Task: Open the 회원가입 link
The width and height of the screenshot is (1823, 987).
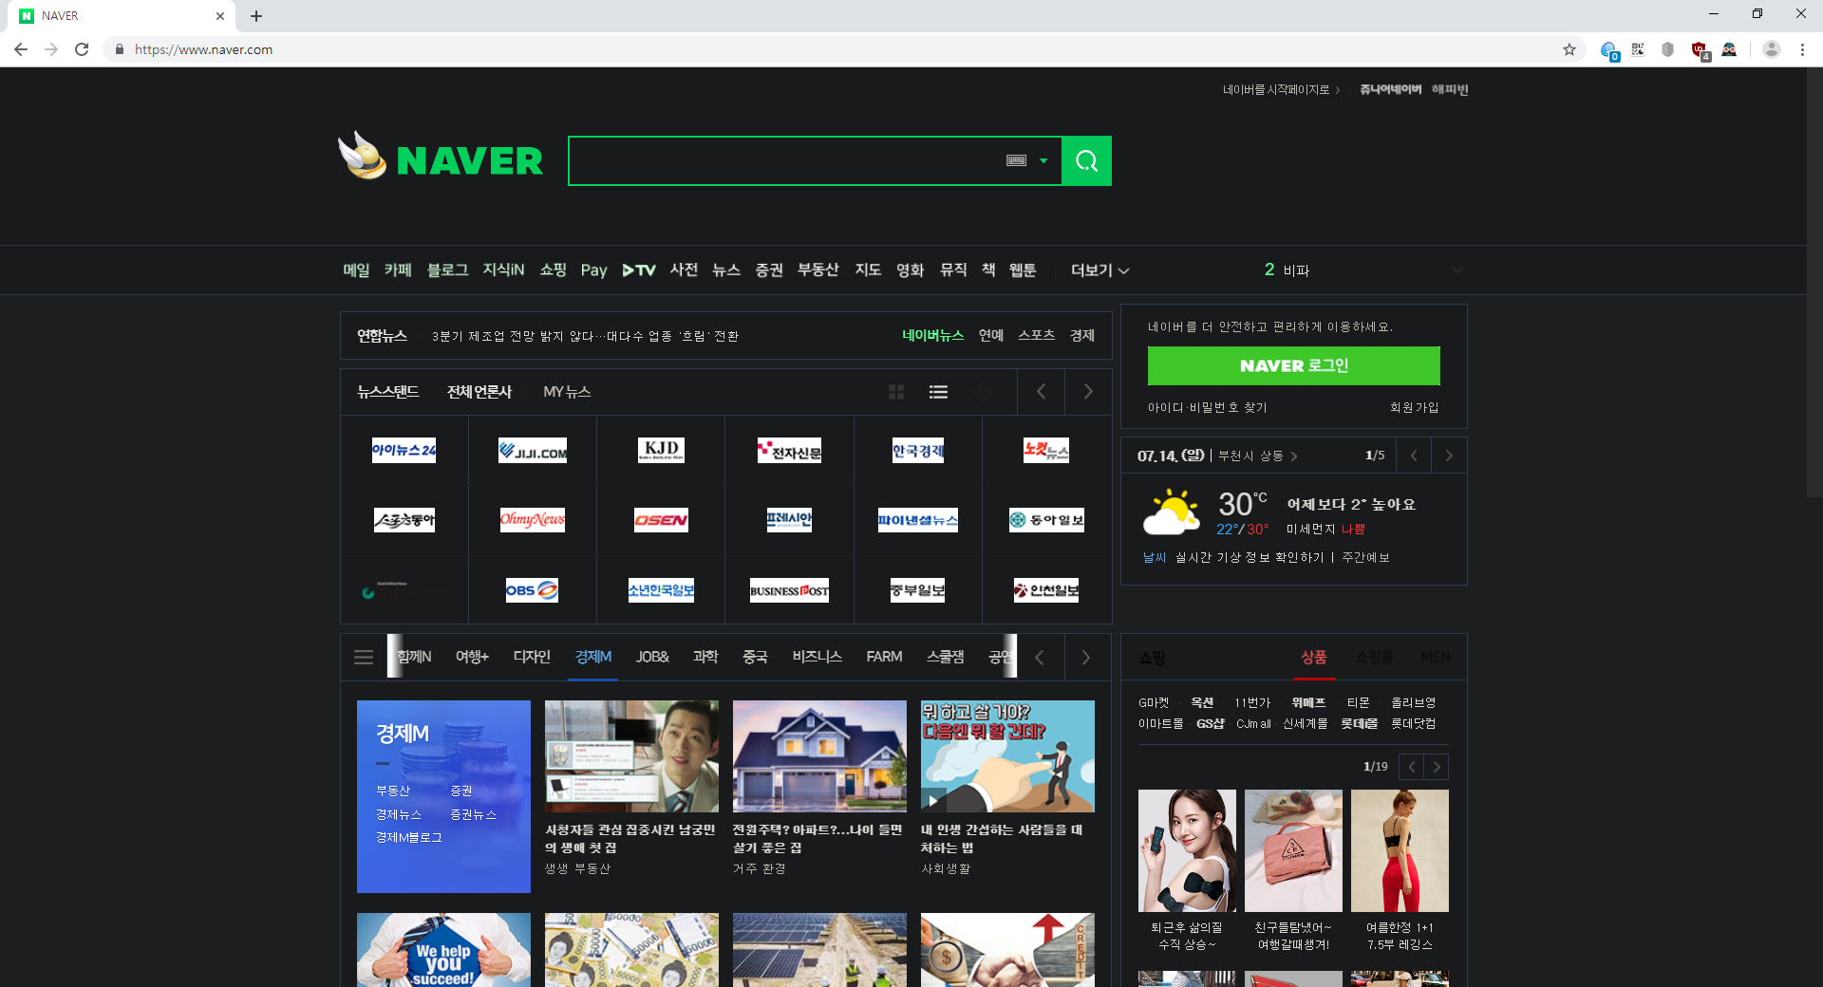Action: point(1415,407)
